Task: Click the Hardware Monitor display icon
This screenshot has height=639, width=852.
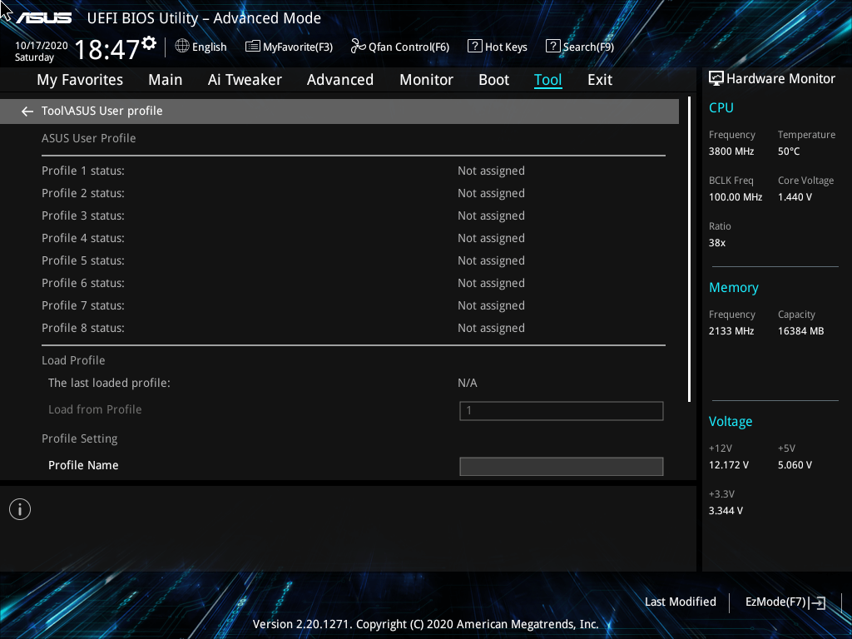Action: (x=716, y=79)
